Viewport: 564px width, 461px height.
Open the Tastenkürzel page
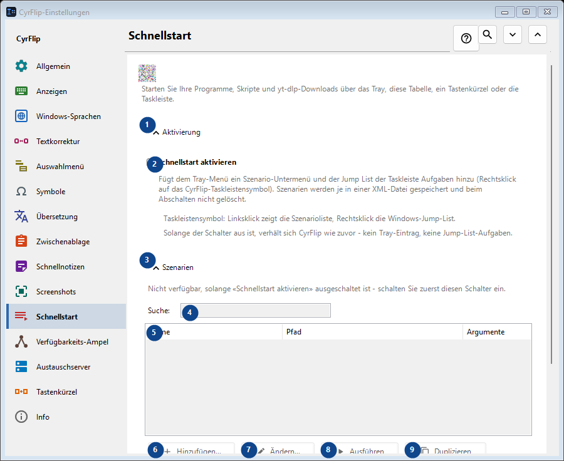pyautogui.click(x=66, y=391)
